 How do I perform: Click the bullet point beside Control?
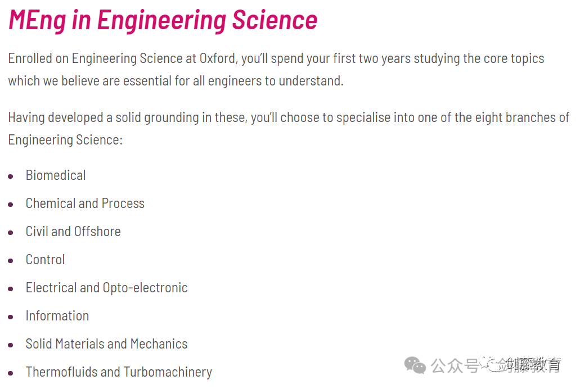coord(11,261)
